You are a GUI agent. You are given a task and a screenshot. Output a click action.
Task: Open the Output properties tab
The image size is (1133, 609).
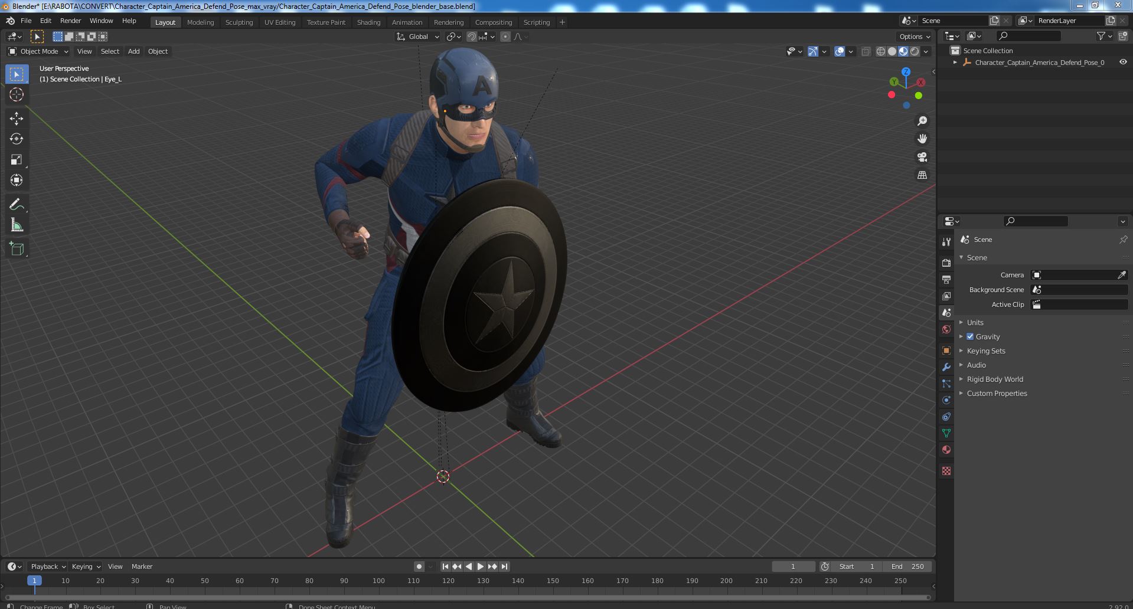946,279
